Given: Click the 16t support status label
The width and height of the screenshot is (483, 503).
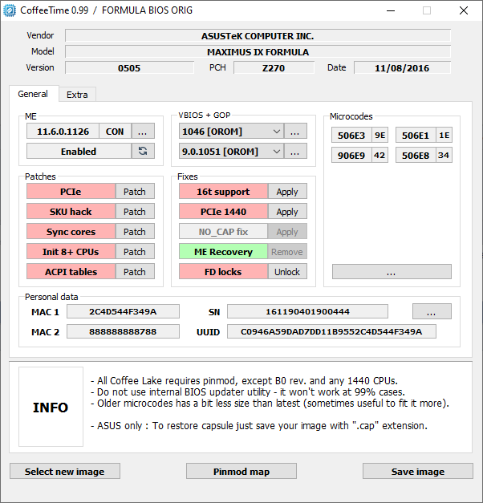Looking at the screenshot, I should pos(223,192).
